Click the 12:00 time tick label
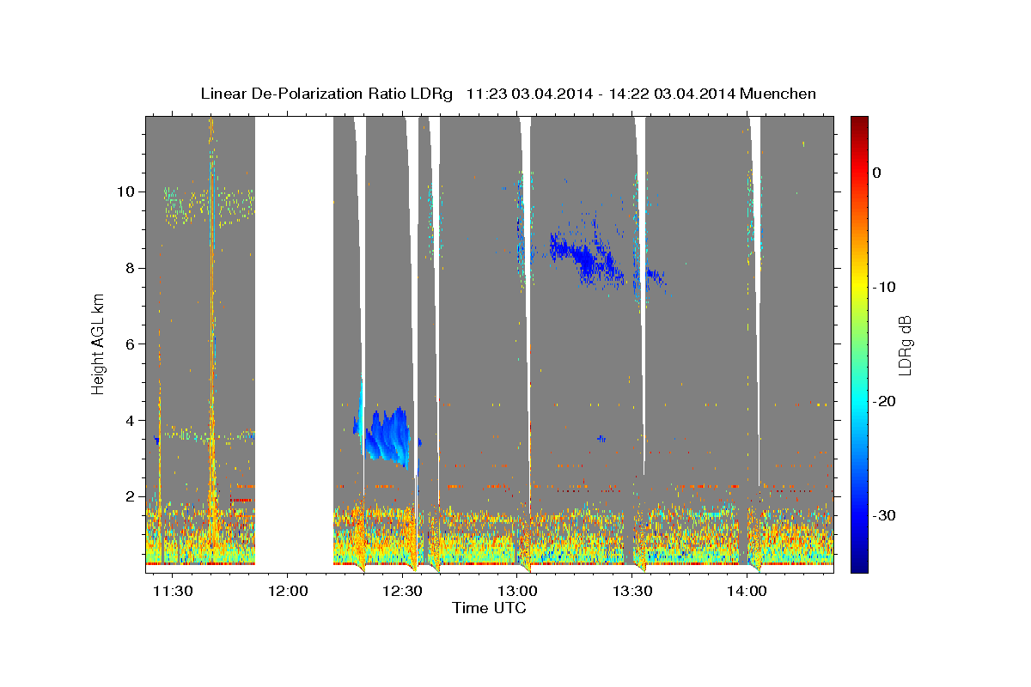 pos(288,592)
